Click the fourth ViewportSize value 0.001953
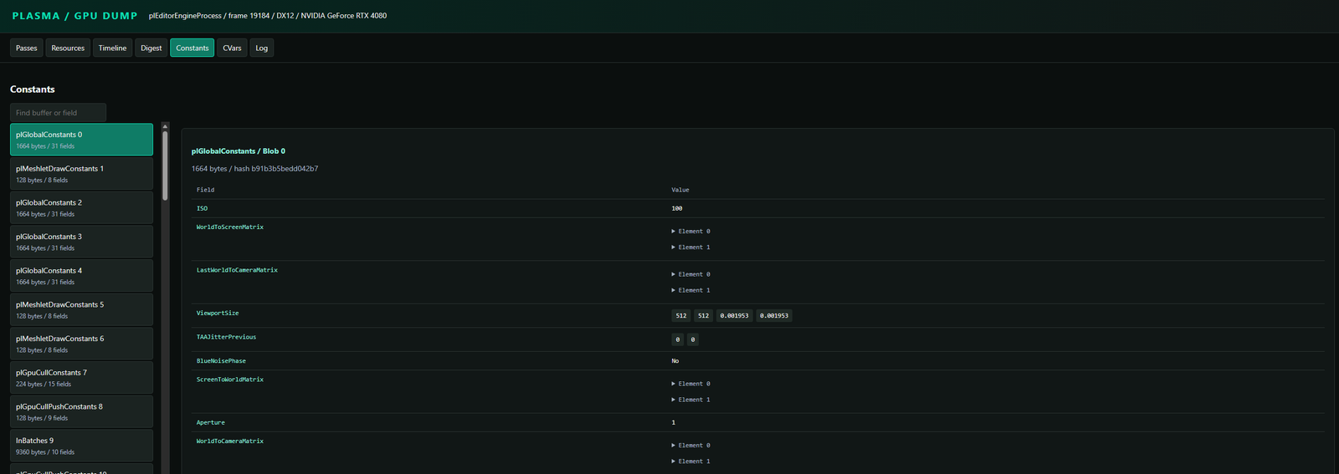 (774, 316)
